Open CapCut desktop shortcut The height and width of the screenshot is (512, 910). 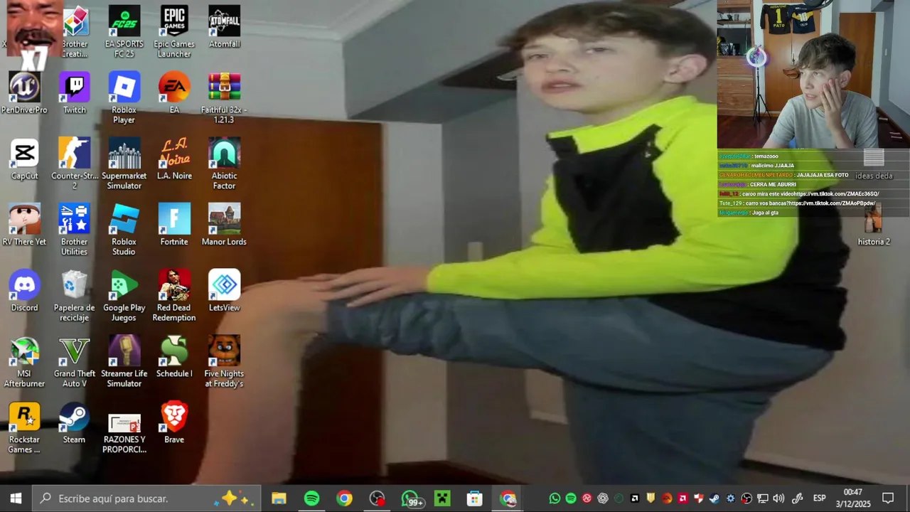24,159
